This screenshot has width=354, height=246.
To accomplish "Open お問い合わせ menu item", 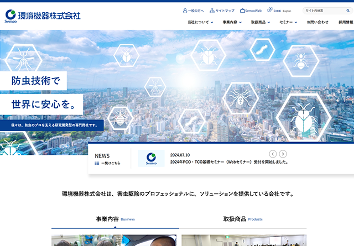I will (x=317, y=22).
